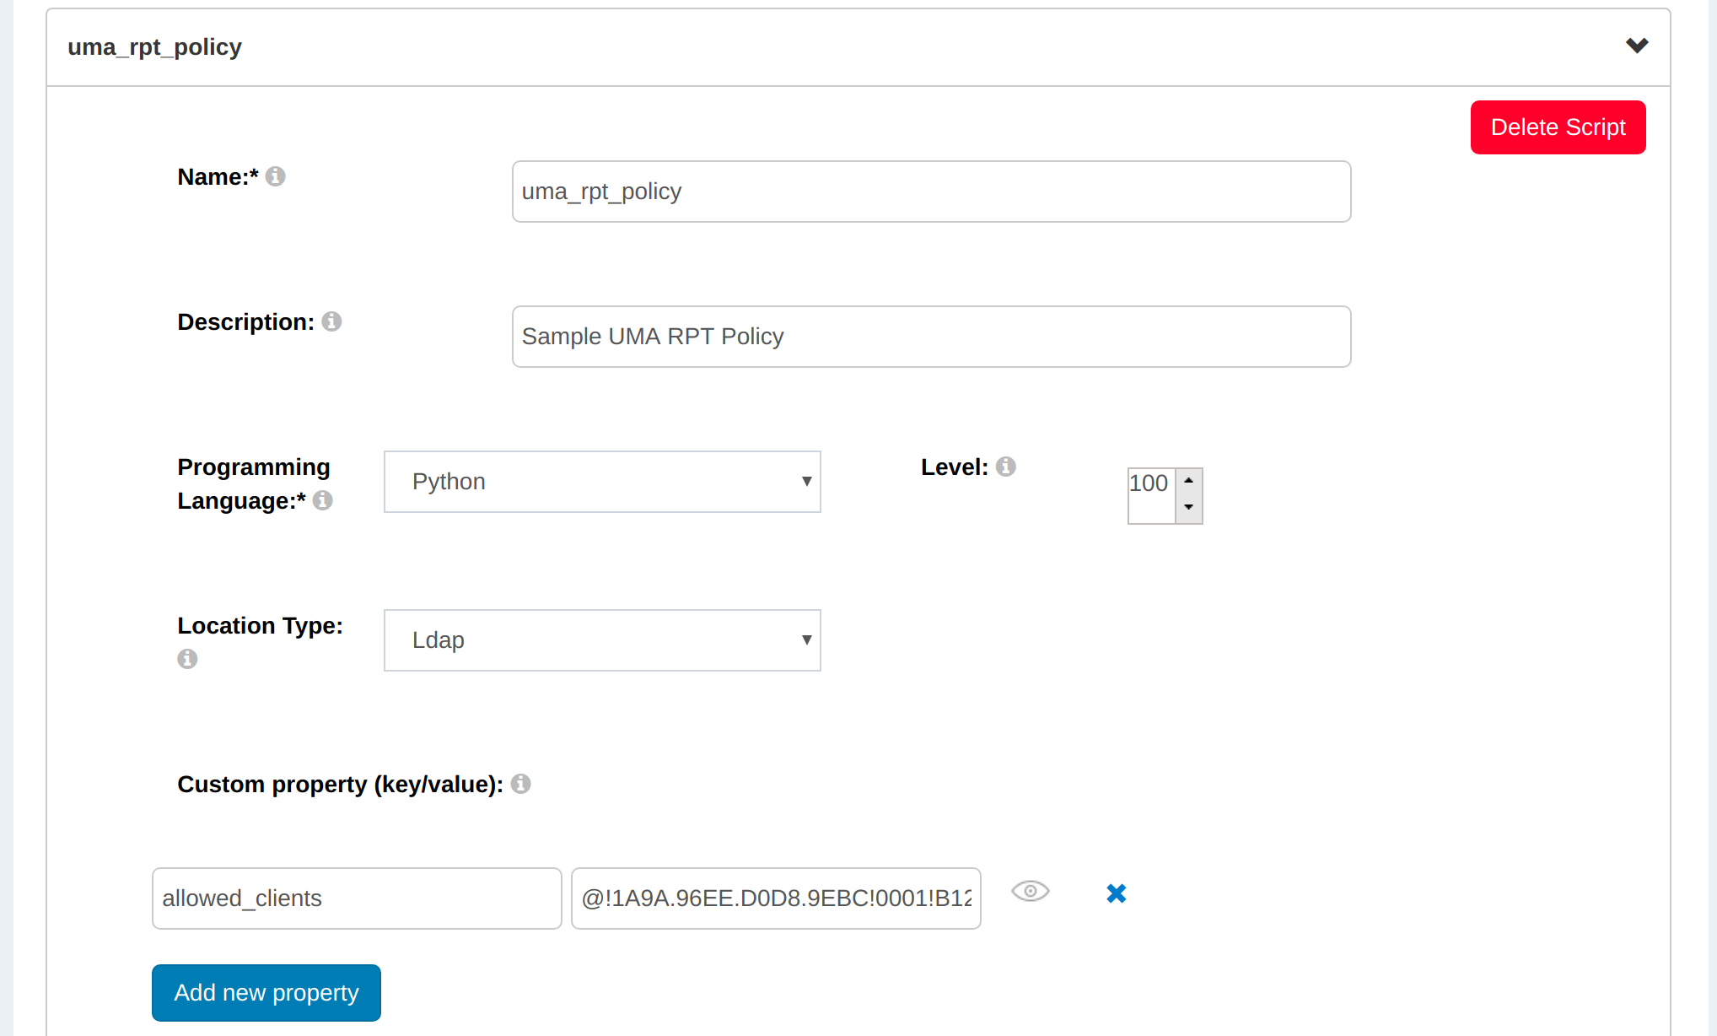
Task: Click the allowed_clients property key field
Action: (356, 898)
